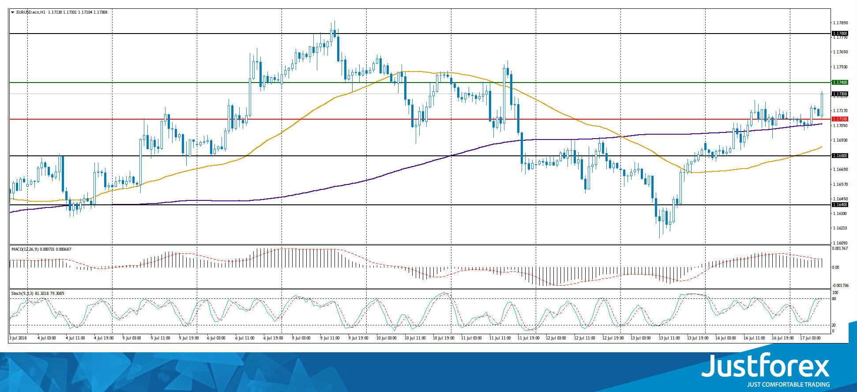The width and height of the screenshot is (857, 392).
Task: Click the 10 Jul 19:00 time label
Action: pos(443,338)
